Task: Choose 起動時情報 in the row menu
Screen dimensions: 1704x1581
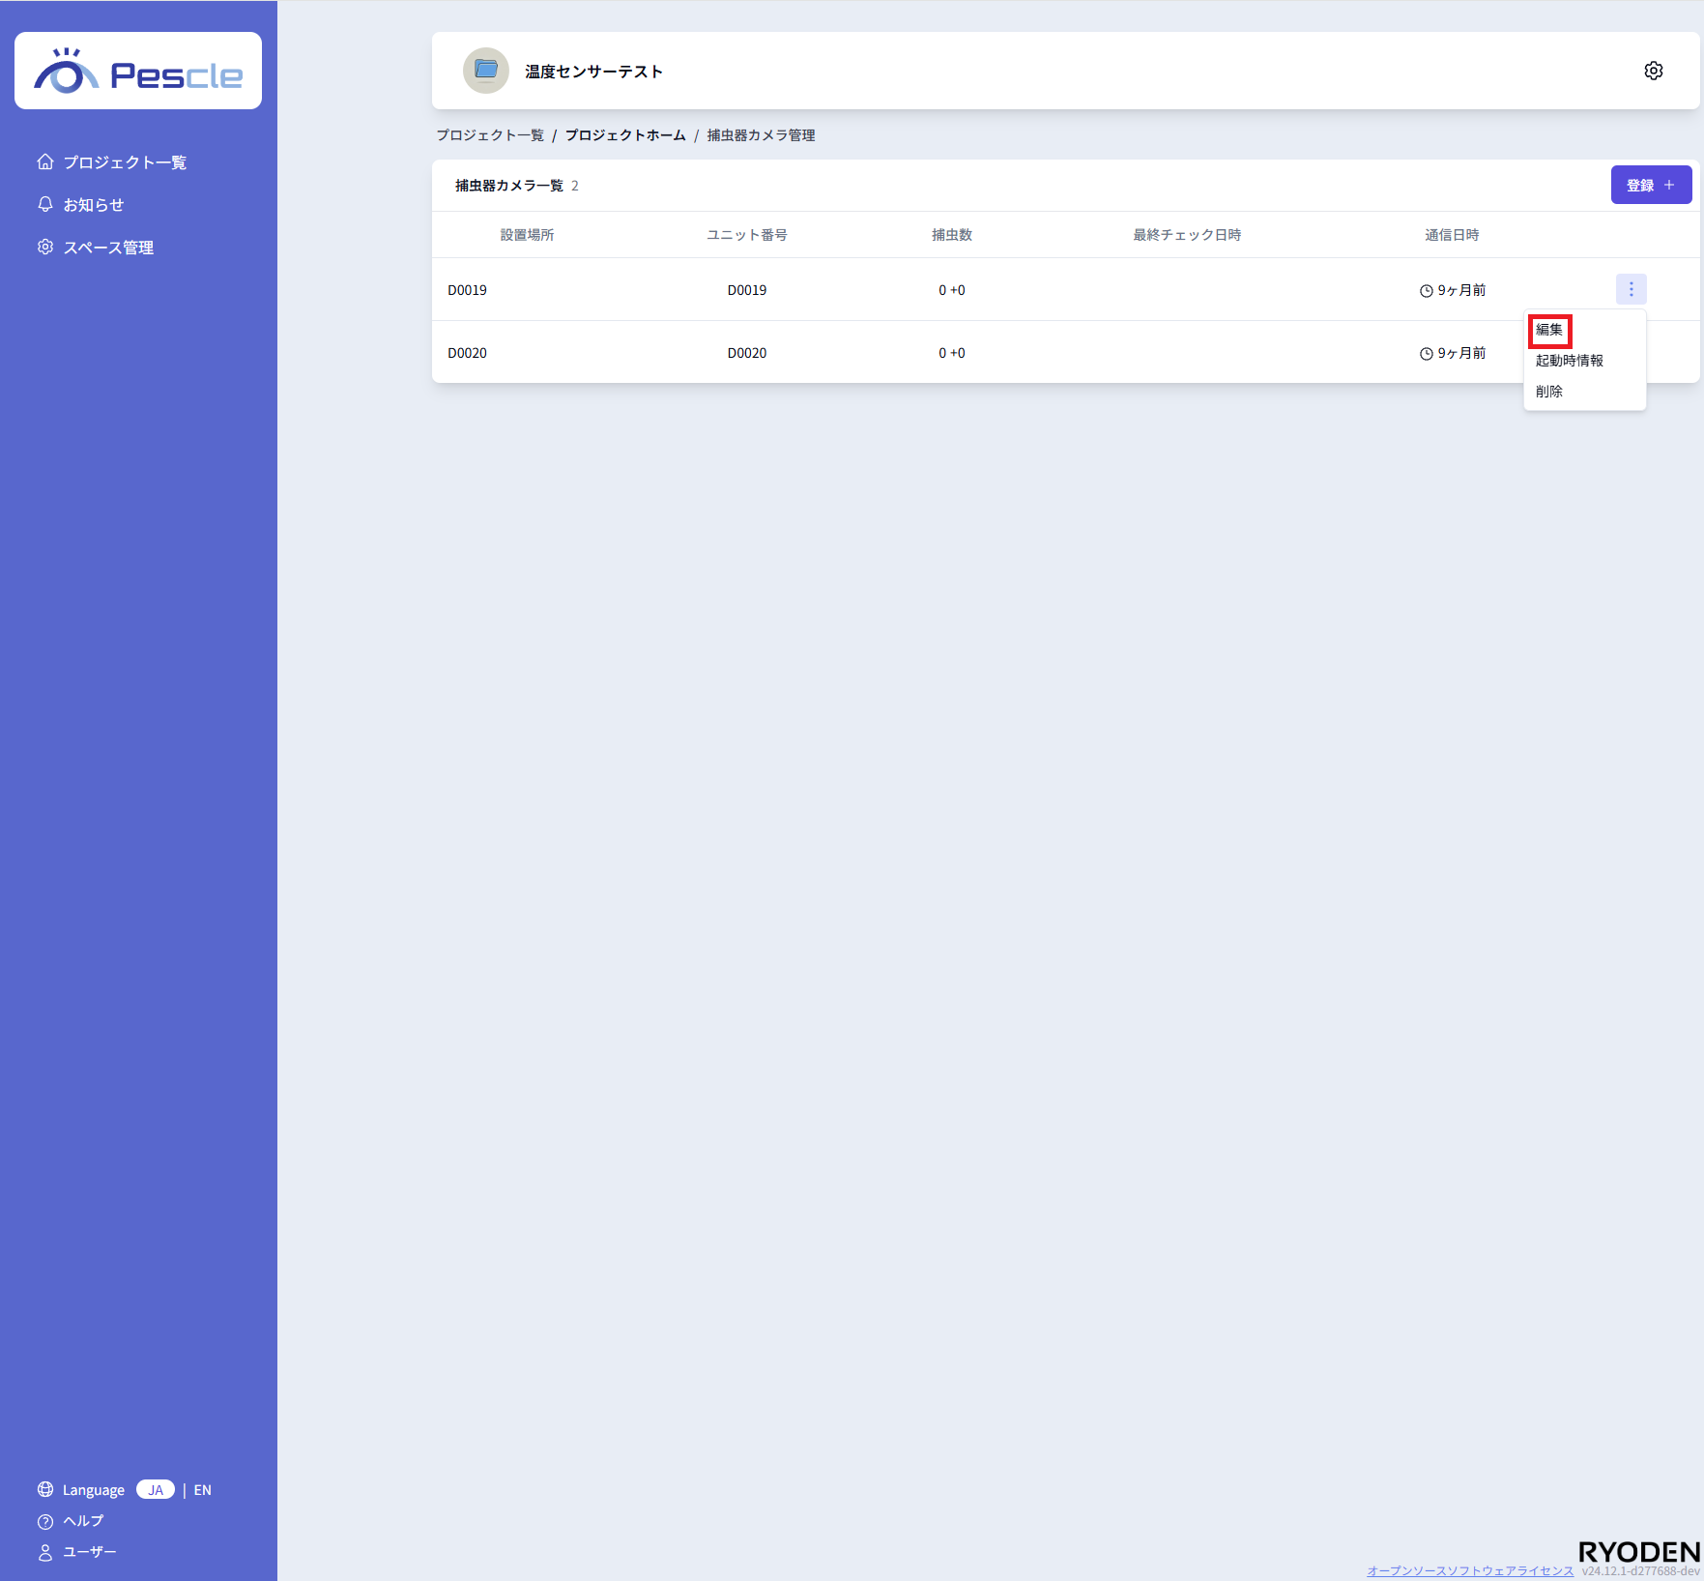Action: 1569,361
